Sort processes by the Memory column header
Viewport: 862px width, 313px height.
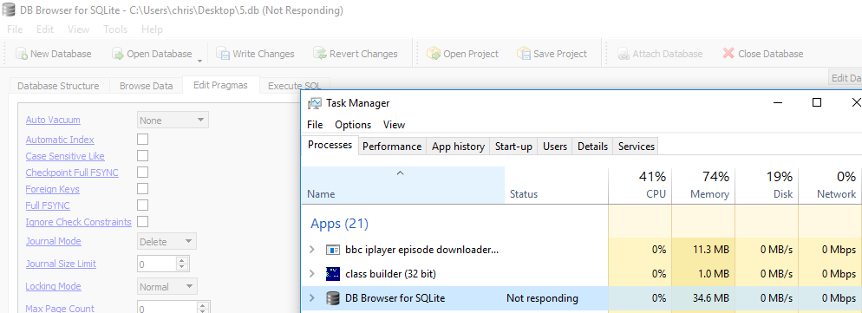[703, 186]
